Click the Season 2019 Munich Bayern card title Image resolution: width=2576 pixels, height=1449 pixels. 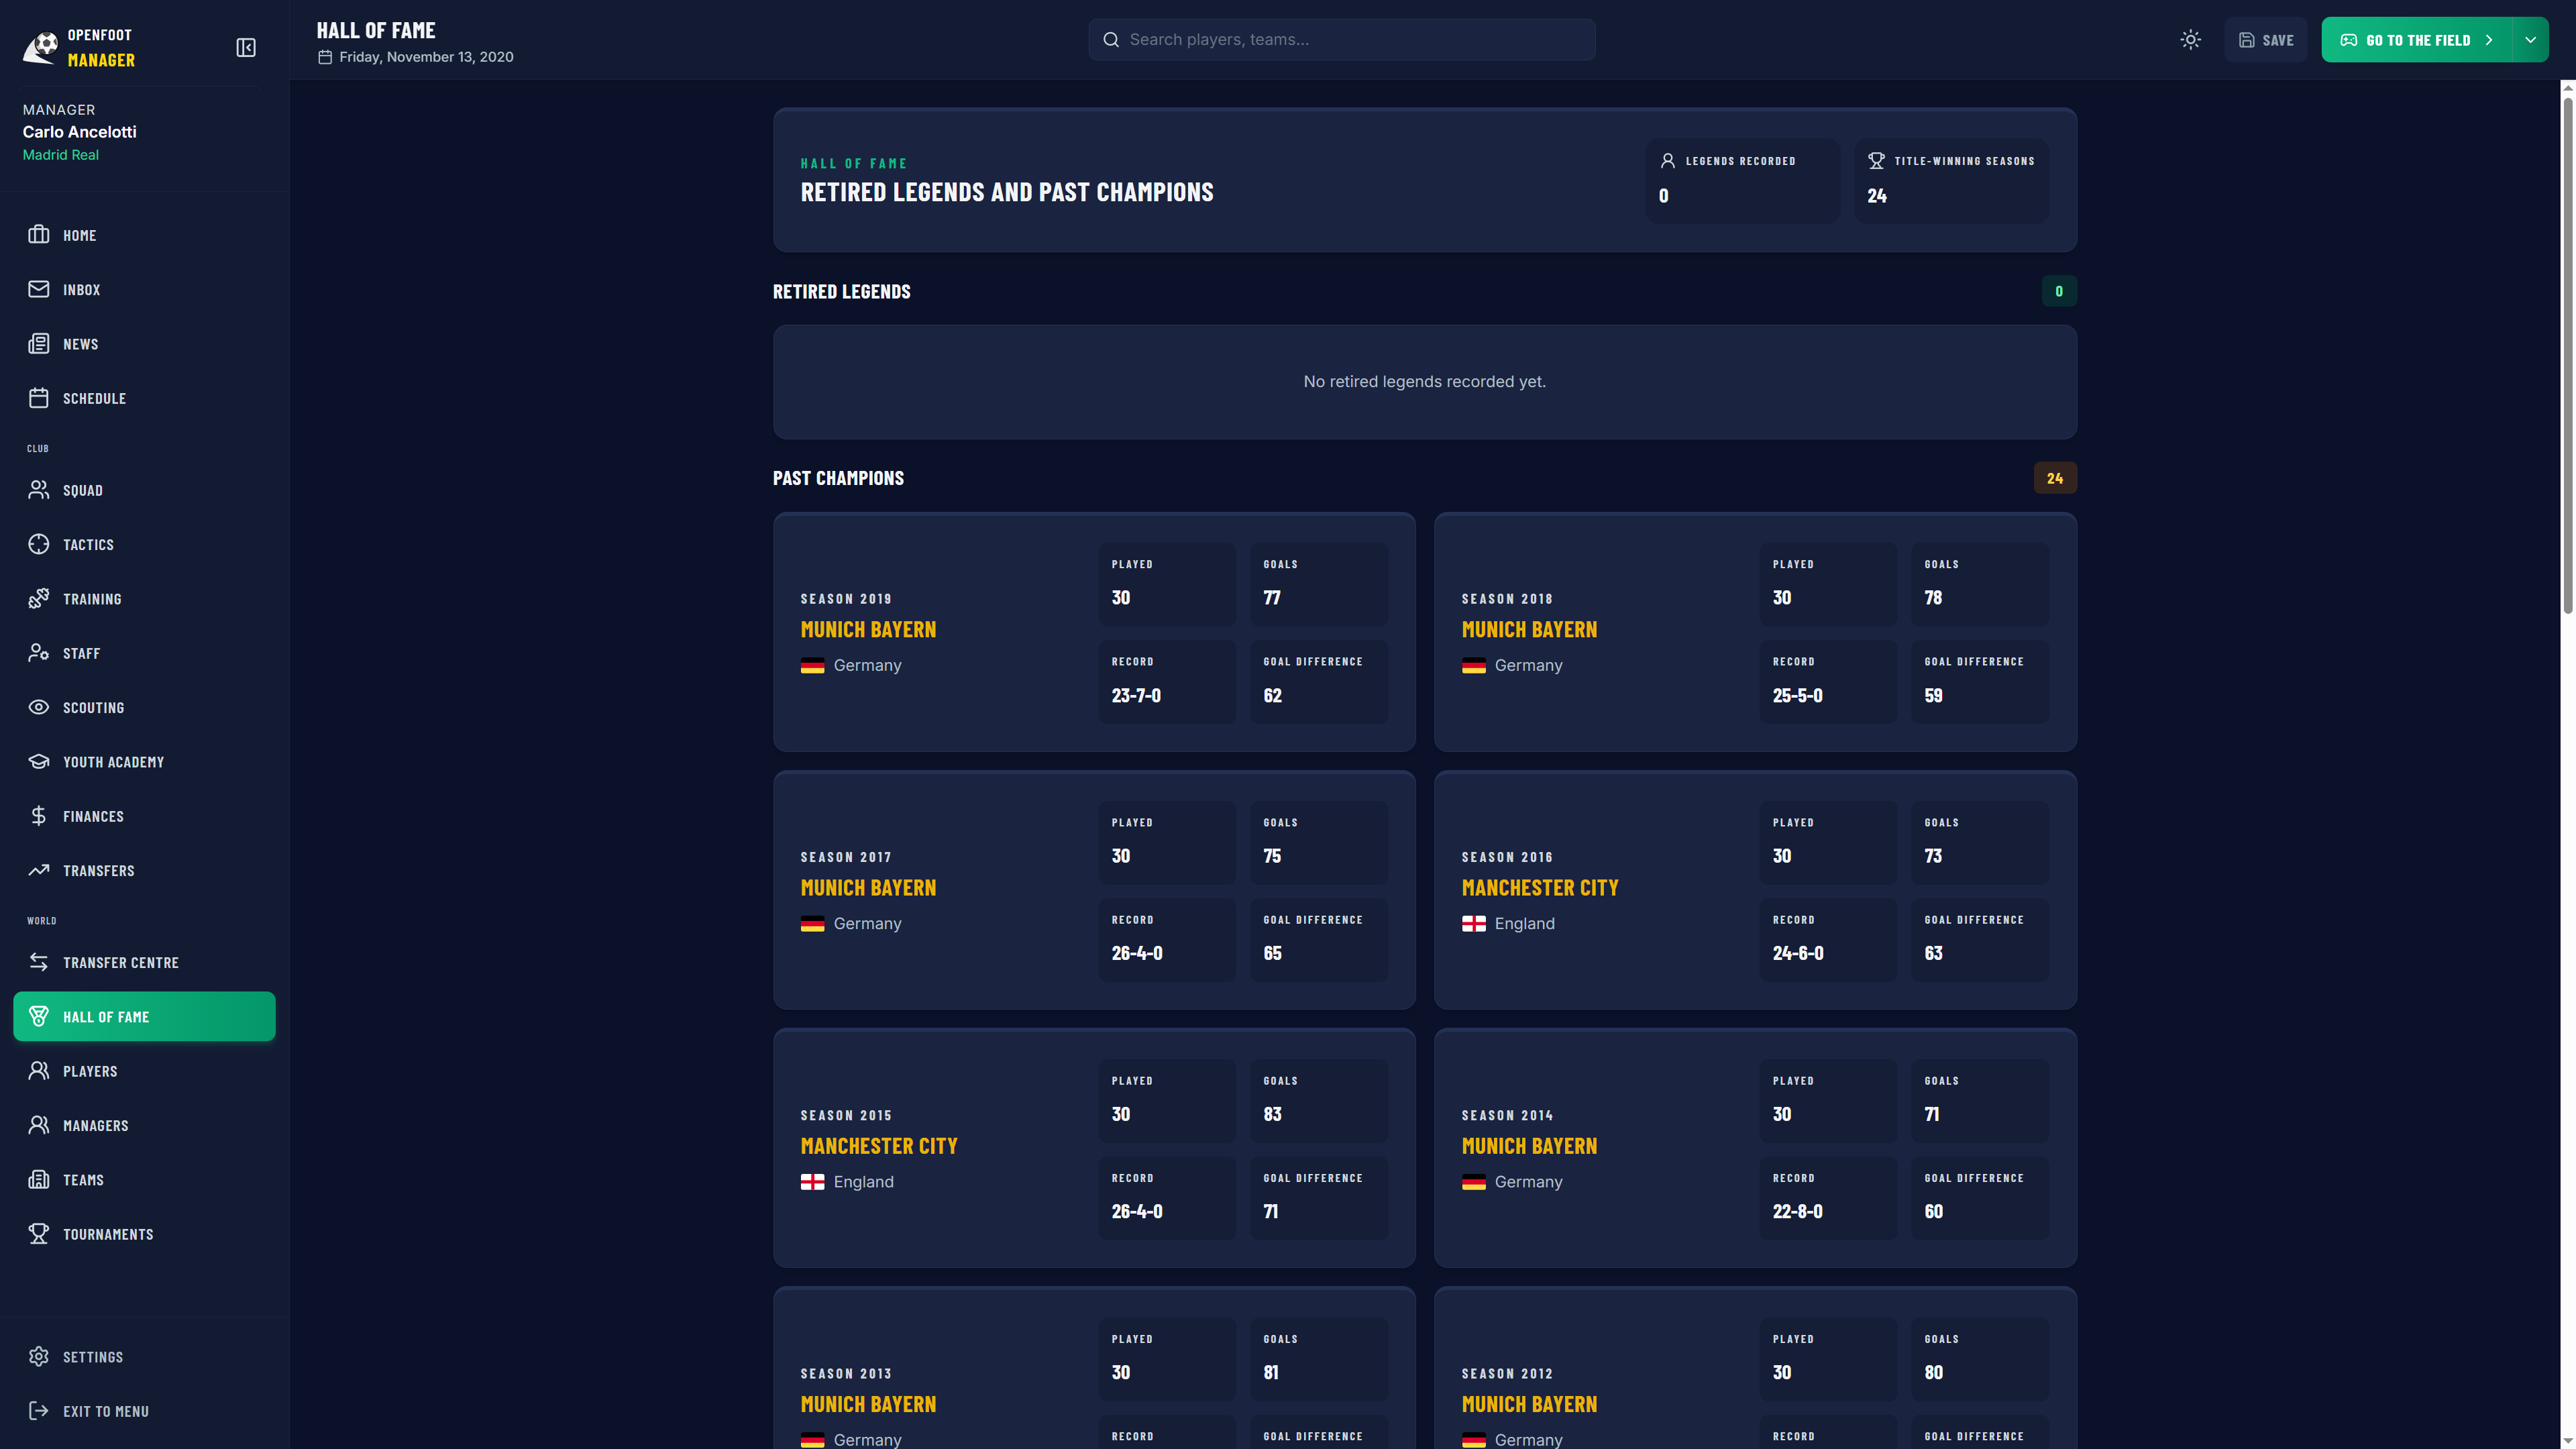click(x=868, y=630)
